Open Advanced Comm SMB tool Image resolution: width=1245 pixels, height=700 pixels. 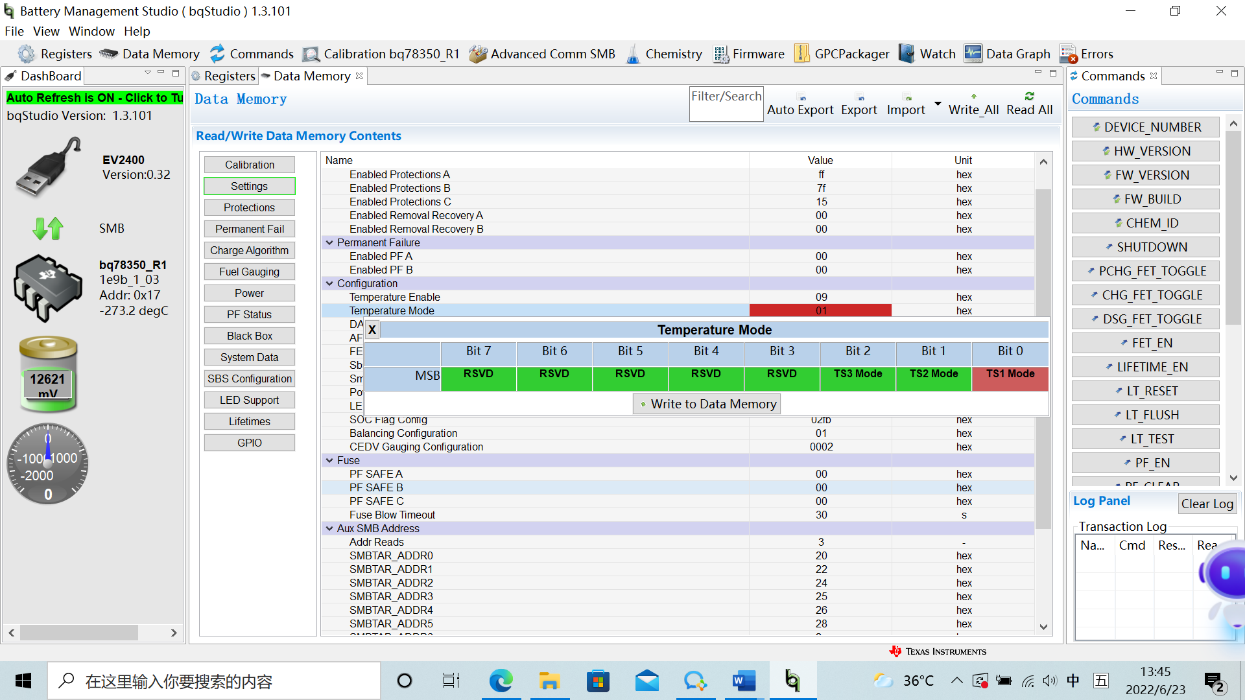click(x=478, y=54)
